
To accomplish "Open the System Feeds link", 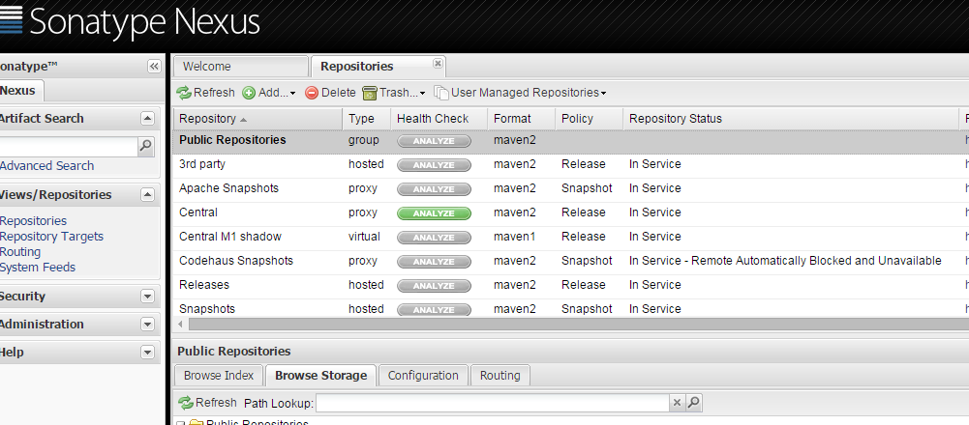I will pos(38,268).
